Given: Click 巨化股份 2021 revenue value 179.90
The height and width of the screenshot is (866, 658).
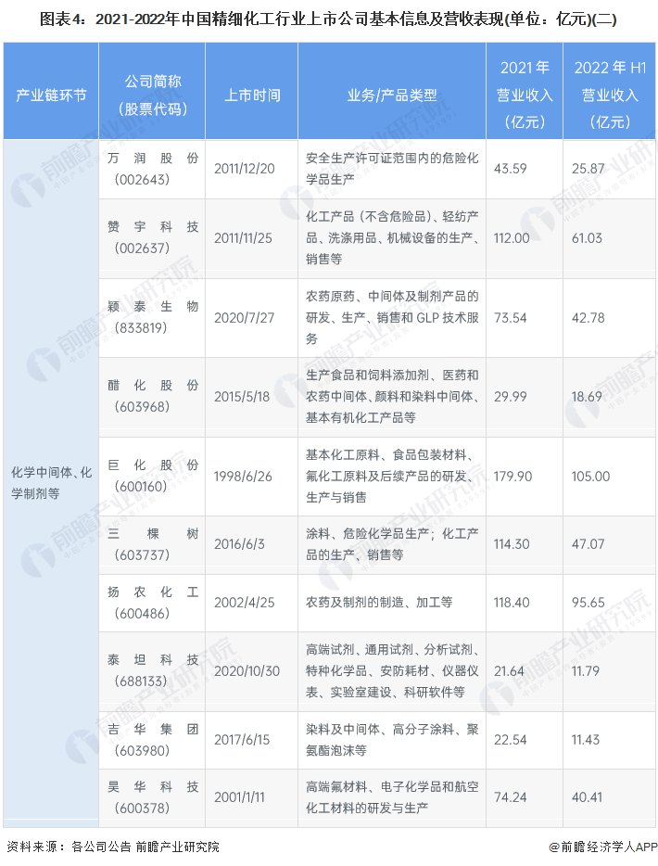Looking at the screenshot, I should [x=513, y=477].
